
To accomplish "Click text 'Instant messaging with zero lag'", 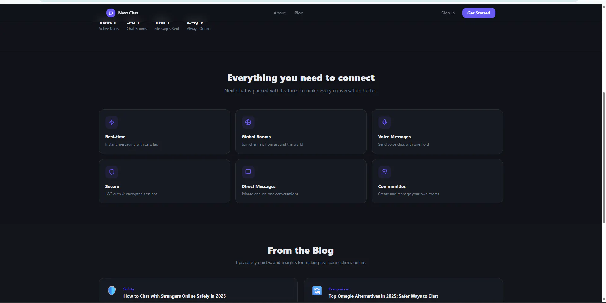I will [132, 144].
